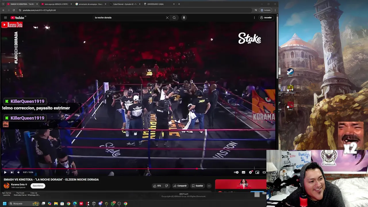This screenshot has height=207, width=368.
Task: Save video with Guardar button
Action: [198, 186]
